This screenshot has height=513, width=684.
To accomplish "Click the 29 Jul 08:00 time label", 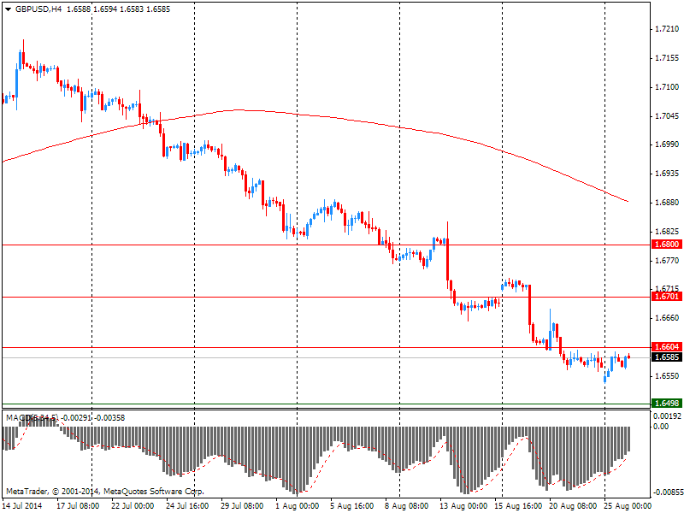I will tap(242, 506).
